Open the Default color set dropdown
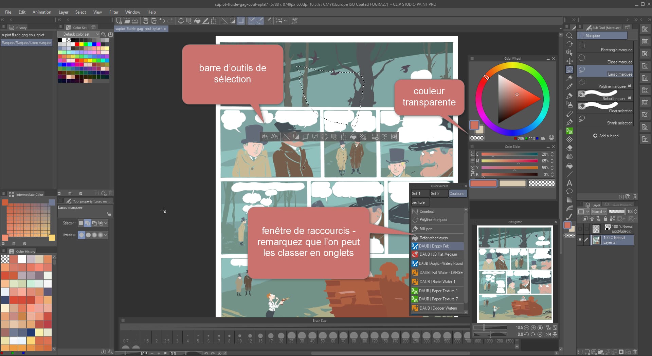The image size is (652, 356). (x=78, y=34)
